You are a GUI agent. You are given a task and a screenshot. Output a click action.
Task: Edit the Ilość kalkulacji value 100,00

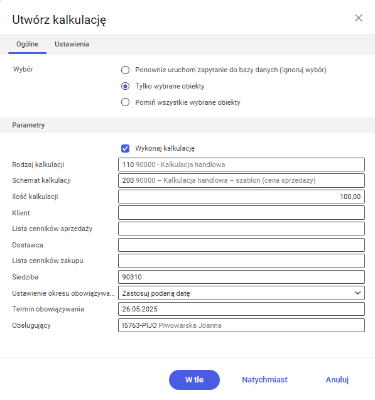click(x=241, y=197)
